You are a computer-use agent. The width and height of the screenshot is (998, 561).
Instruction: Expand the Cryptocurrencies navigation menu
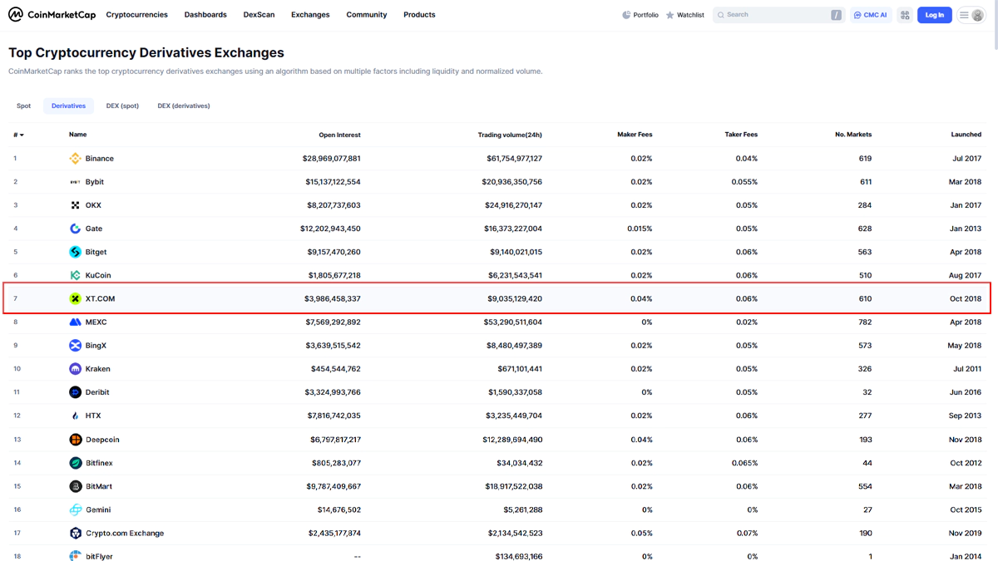pos(136,15)
